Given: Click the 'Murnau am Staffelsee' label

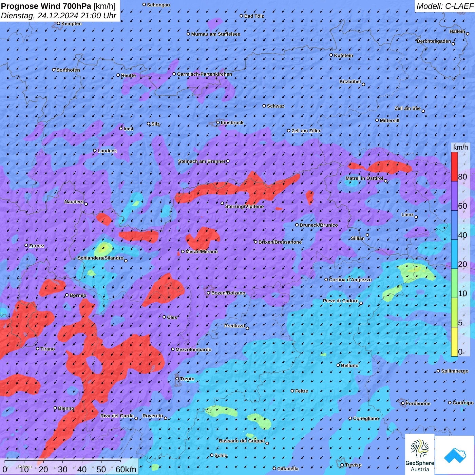Looking at the screenshot, I should pos(215,34).
